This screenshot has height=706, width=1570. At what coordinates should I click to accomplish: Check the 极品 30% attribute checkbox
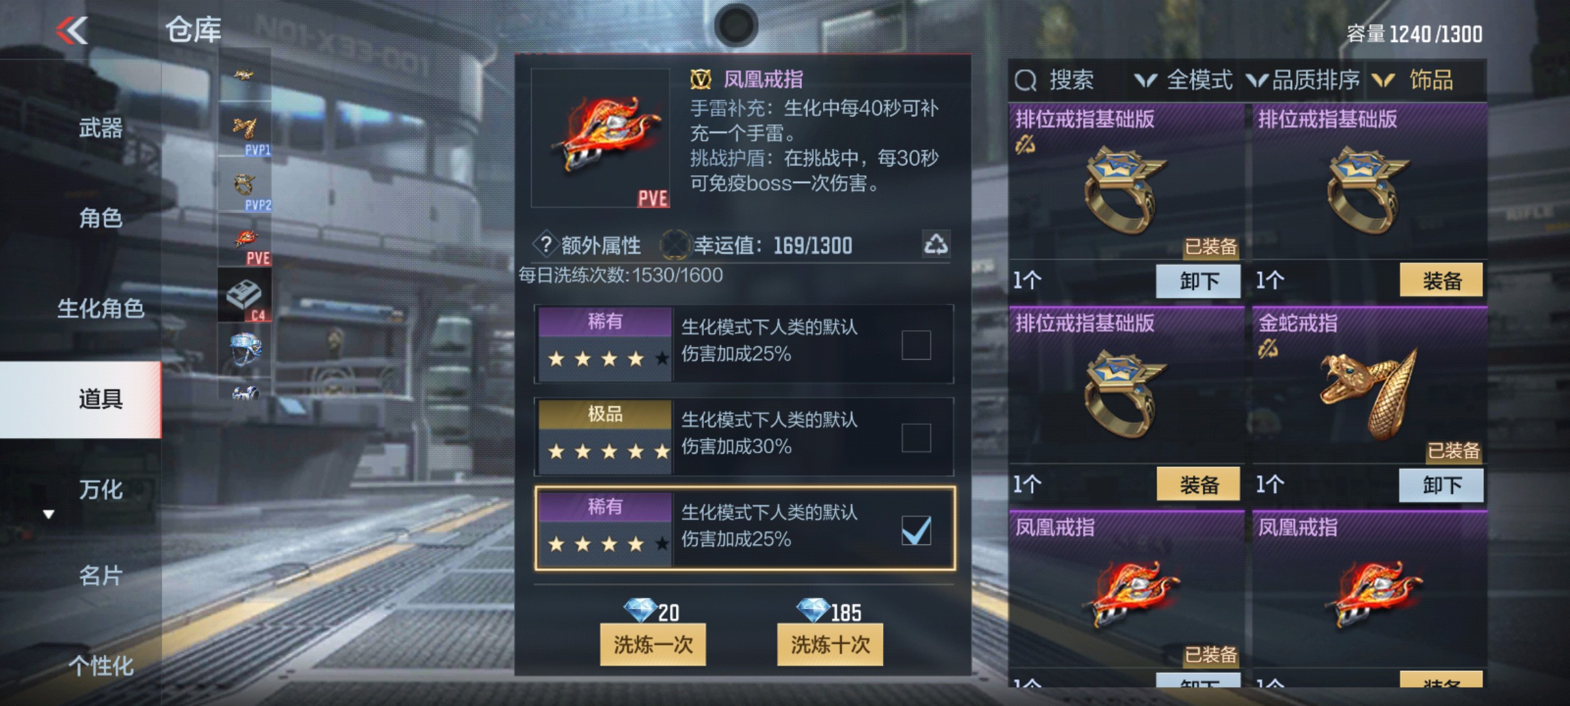(916, 437)
